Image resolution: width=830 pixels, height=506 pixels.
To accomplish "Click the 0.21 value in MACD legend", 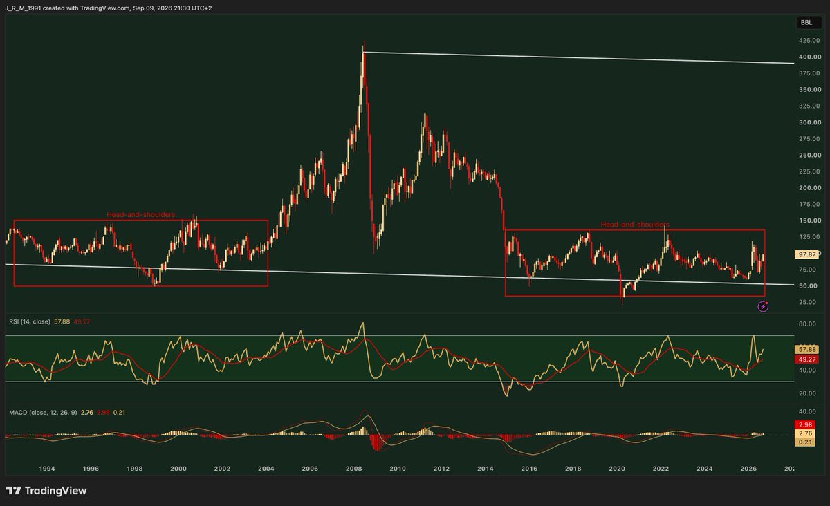I will coord(119,412).
